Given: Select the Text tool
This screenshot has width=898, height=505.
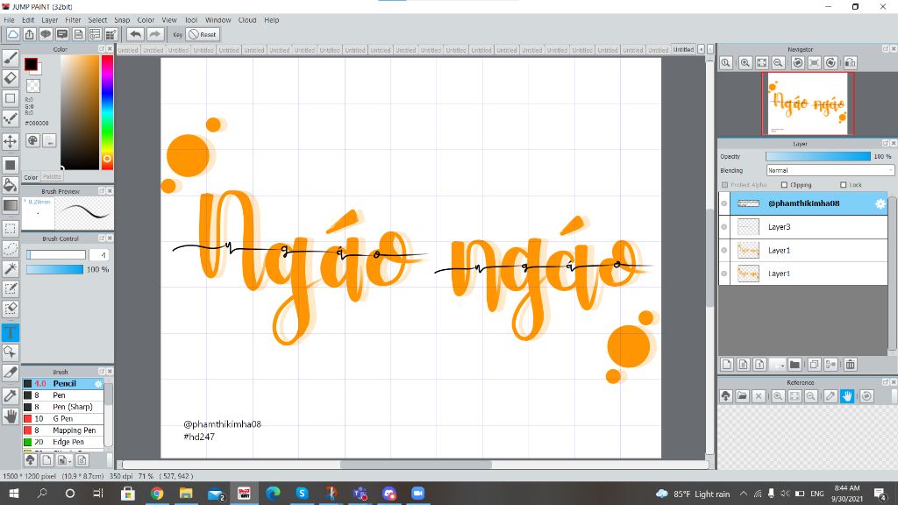Looking at the screenshot, I should point(11,332).
